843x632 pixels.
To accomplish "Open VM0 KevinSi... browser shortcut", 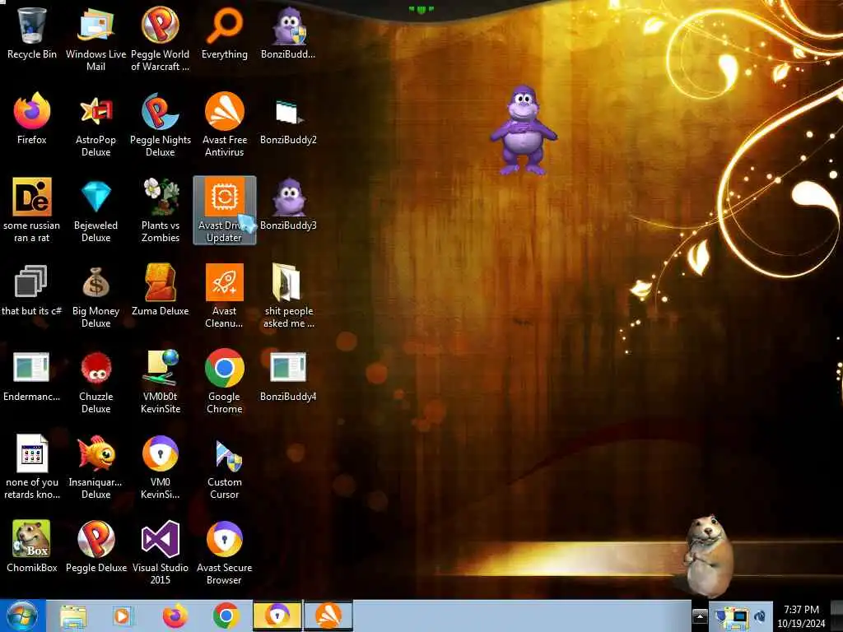I will pos(161,467).
